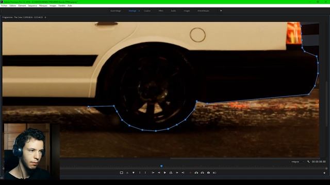Click the monitor horizontal scrollbar
Screen dimensions: 330x185
[x=245, y=158]
